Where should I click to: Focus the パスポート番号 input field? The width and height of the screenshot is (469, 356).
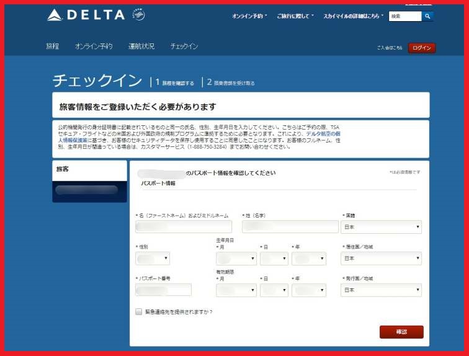pyautogui.click(x=164, y=290)
